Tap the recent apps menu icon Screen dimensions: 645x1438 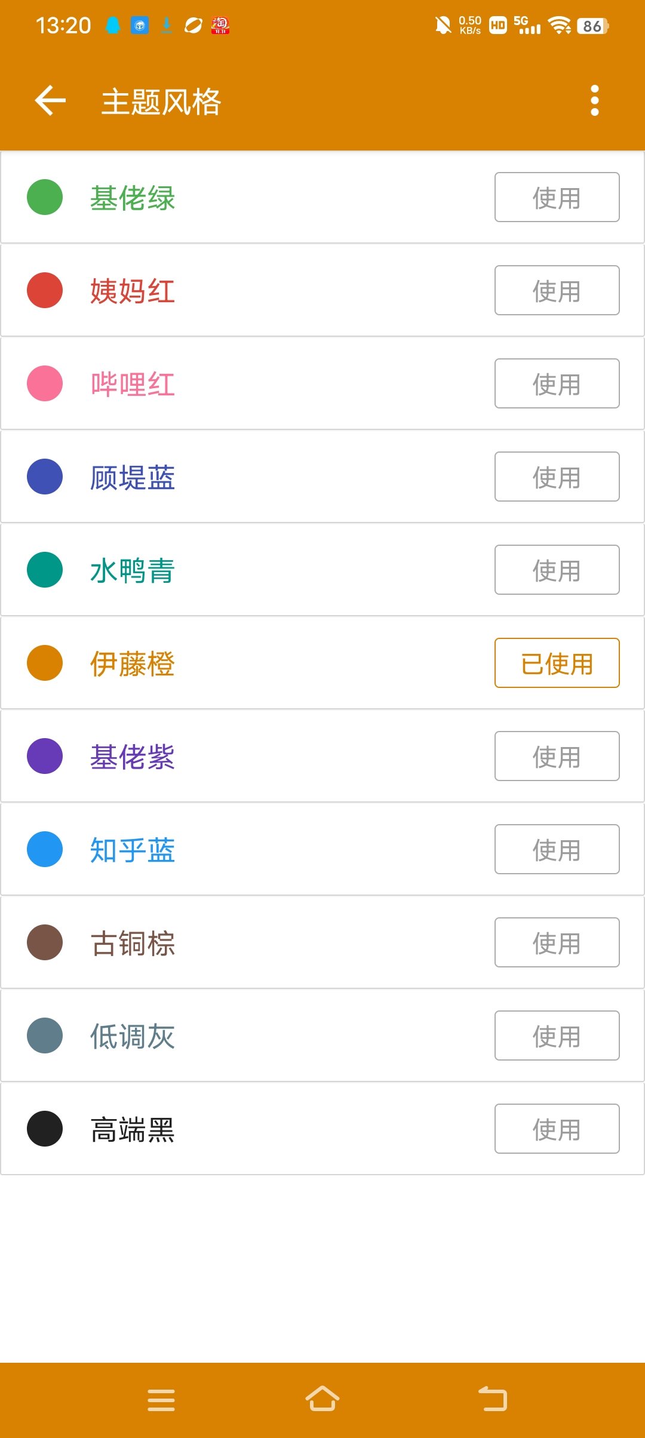tap(161, 1399)
